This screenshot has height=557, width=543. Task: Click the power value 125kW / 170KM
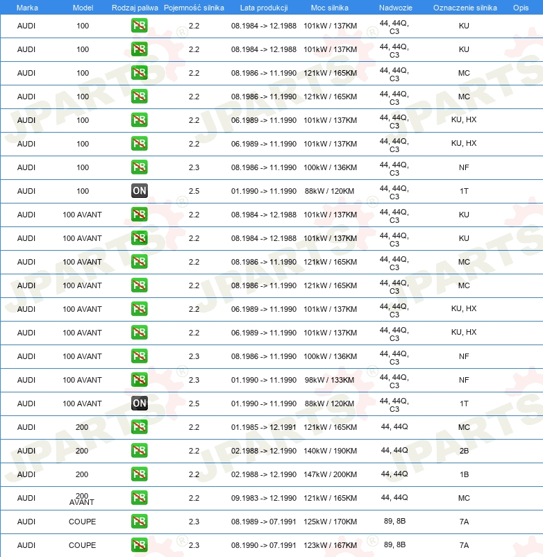[331, 522]
